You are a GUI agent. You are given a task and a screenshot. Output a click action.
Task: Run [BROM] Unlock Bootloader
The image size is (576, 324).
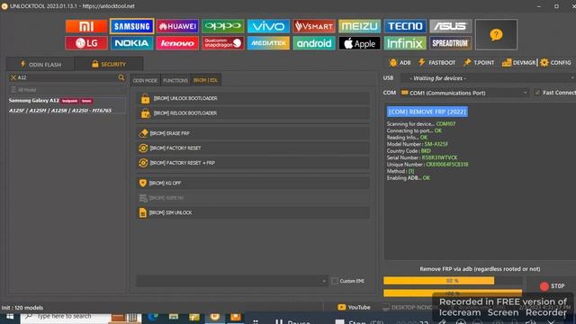click(x=253, y=98)
